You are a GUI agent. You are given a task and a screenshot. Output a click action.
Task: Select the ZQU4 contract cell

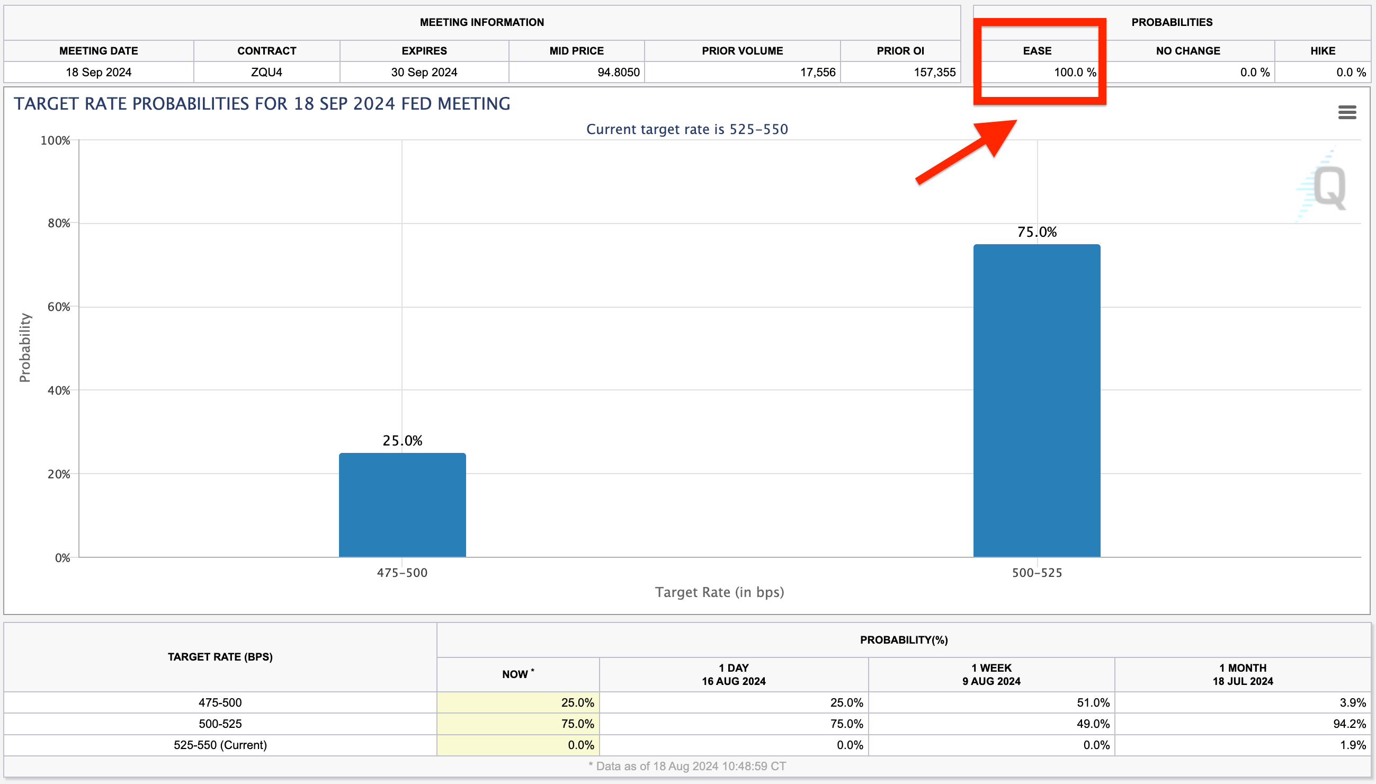tap(266, 72)
